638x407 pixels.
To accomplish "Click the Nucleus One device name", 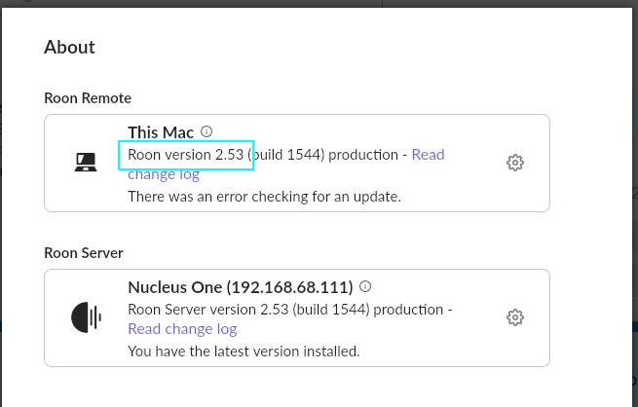I will (175, 287).
